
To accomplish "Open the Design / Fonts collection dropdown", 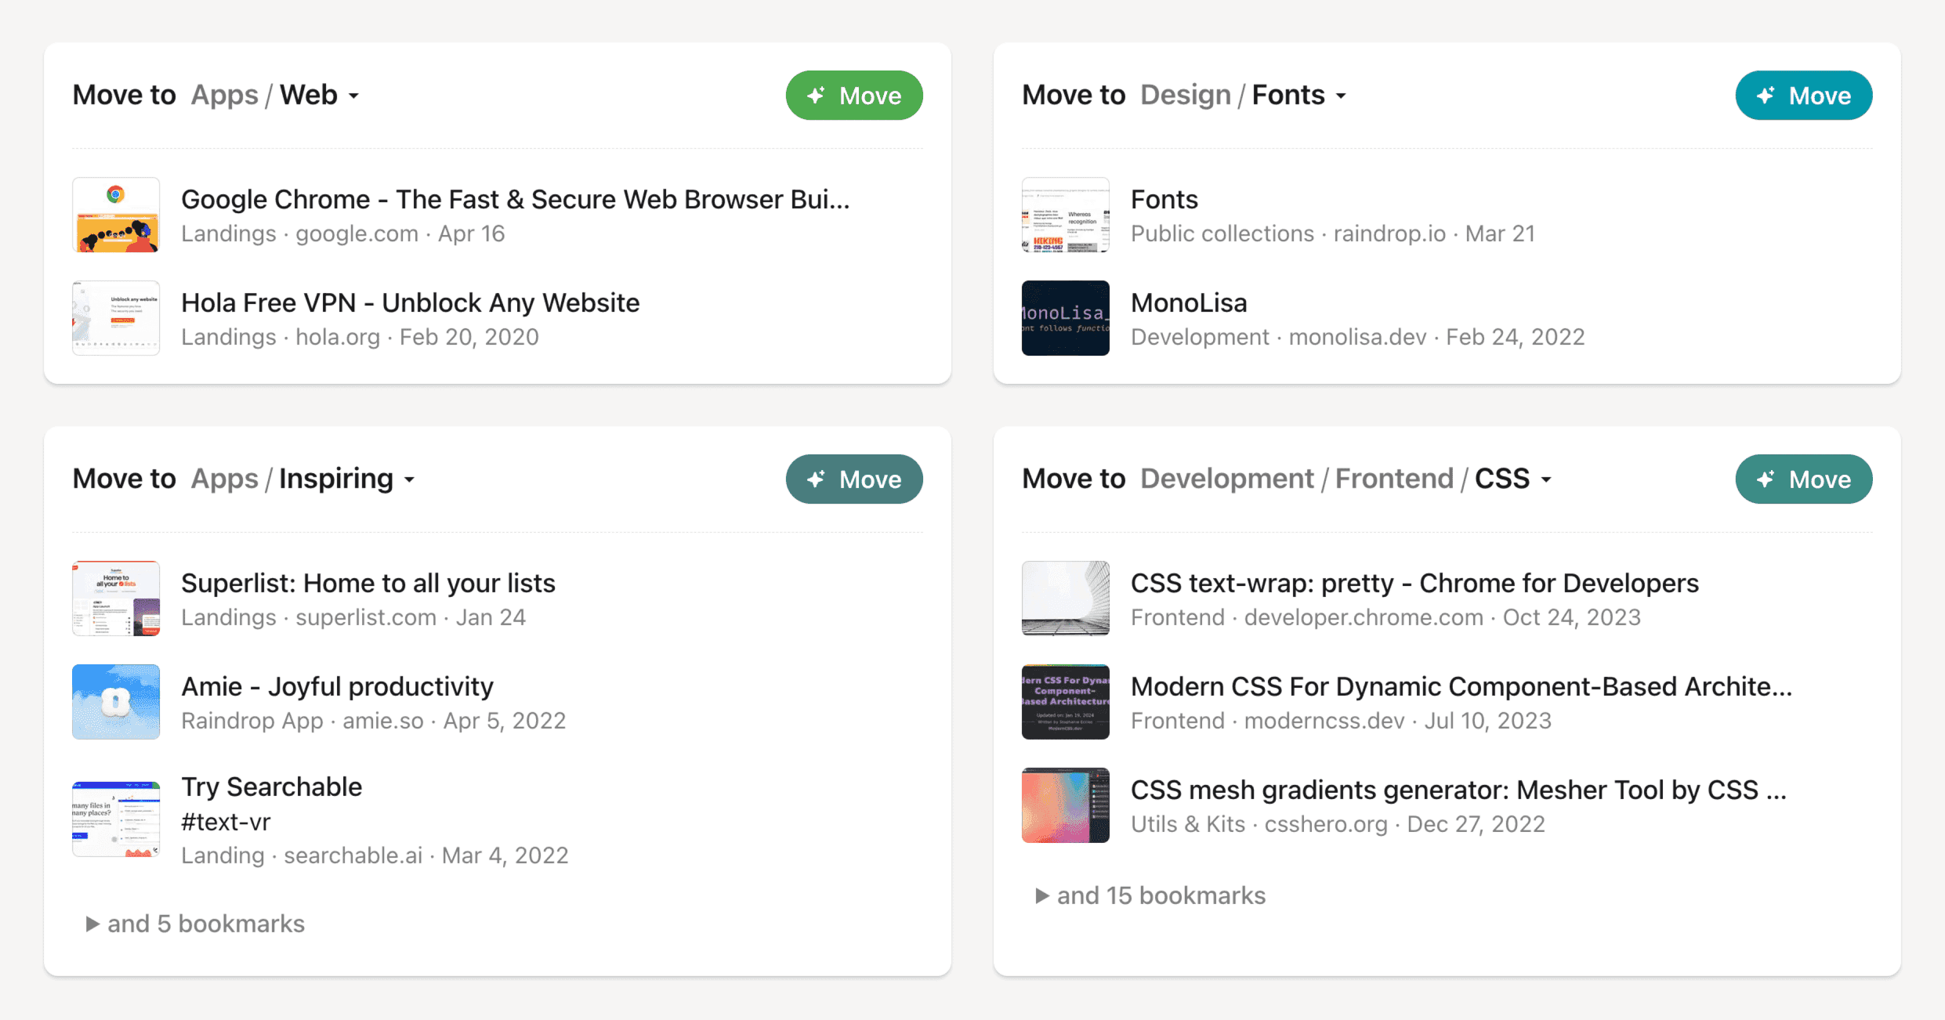I will 1243,95.
